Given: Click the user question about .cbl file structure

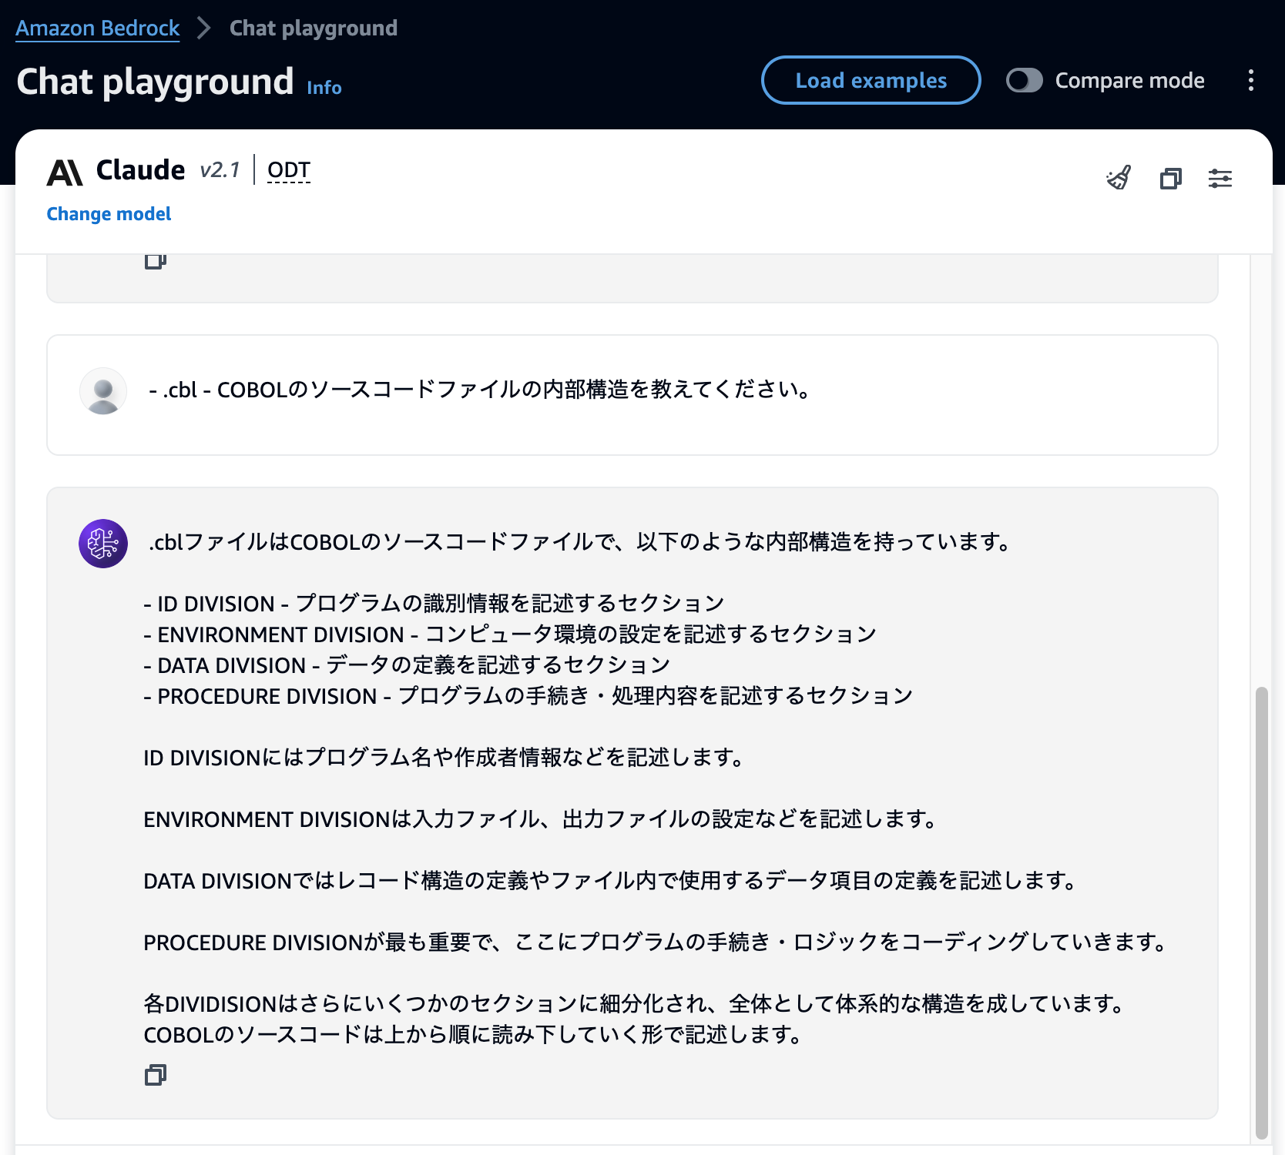Looking at the screenshot, I should click(479, 390).
